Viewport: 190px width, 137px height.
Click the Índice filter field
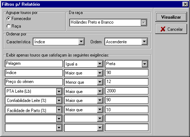point(34,73)
